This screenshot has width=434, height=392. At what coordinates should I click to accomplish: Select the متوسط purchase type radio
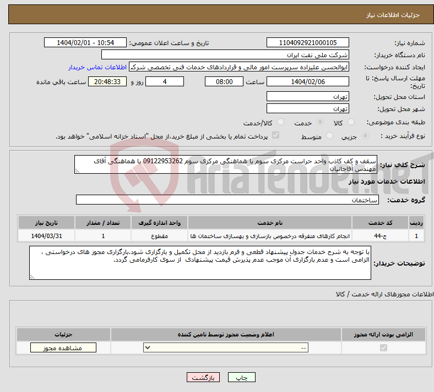click(x=330, y=136)
